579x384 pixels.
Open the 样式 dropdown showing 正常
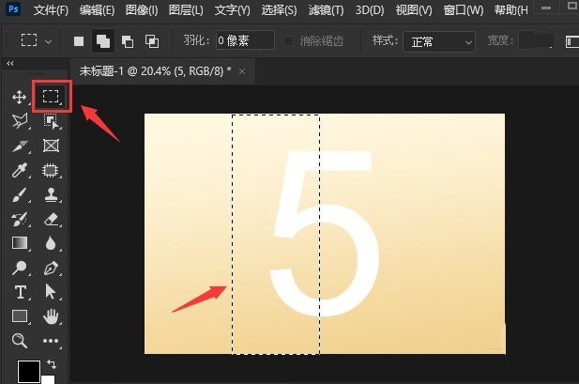439,41
